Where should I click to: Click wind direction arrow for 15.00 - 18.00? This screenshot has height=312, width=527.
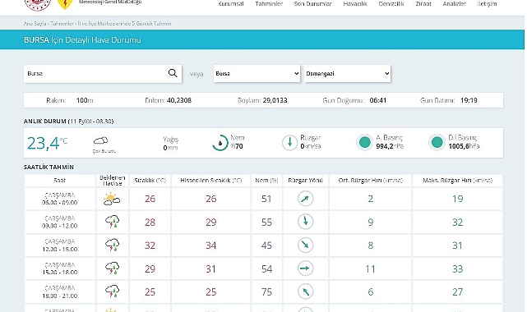(305, 268)
